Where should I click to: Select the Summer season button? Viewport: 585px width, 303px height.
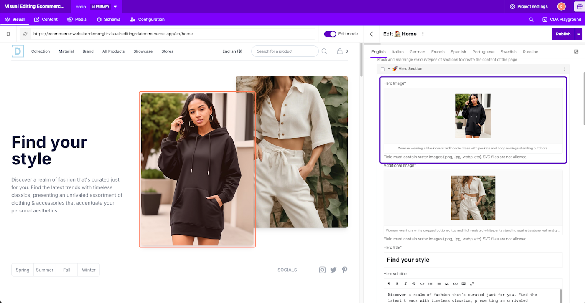pyautogui.click(x=45, y=270)
